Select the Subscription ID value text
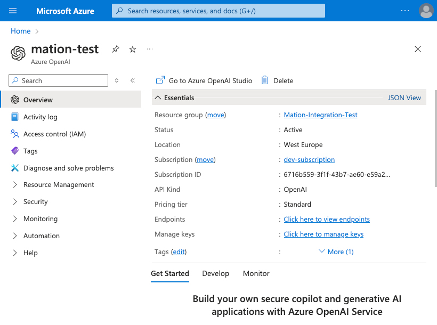The width and height of the screenshot is (437, 325). tap(337, 174)
